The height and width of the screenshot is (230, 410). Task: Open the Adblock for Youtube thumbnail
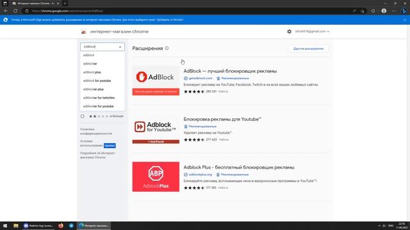point(156,129)
